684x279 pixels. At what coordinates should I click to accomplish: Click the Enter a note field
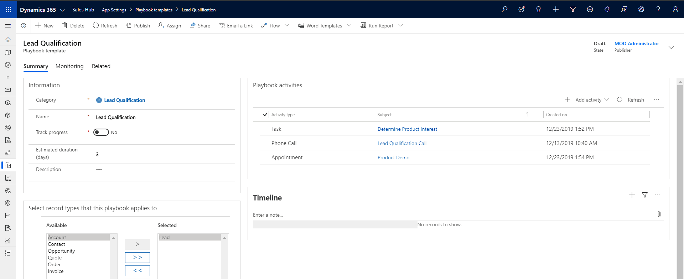pyautogui.click(x=452, y=215)
